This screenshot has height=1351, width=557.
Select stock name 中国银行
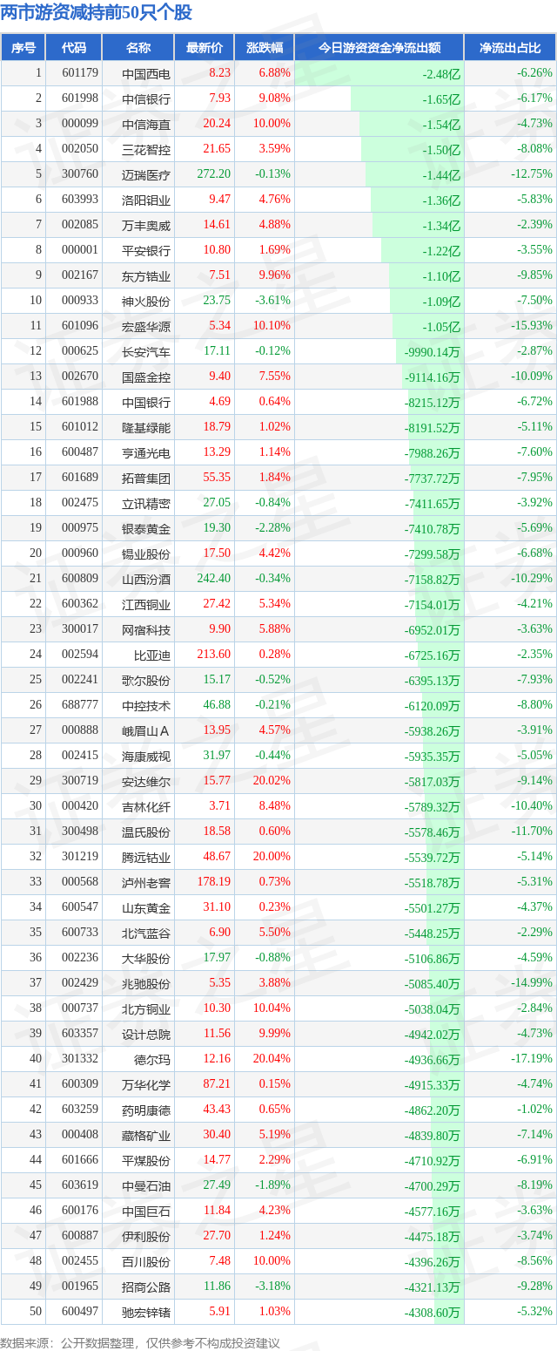tap(146, 403)
